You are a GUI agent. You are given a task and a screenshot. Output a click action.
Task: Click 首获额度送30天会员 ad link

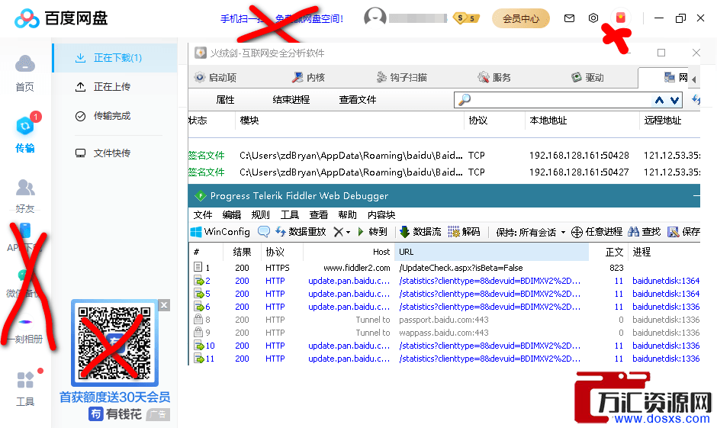click(x=114, y=397)
